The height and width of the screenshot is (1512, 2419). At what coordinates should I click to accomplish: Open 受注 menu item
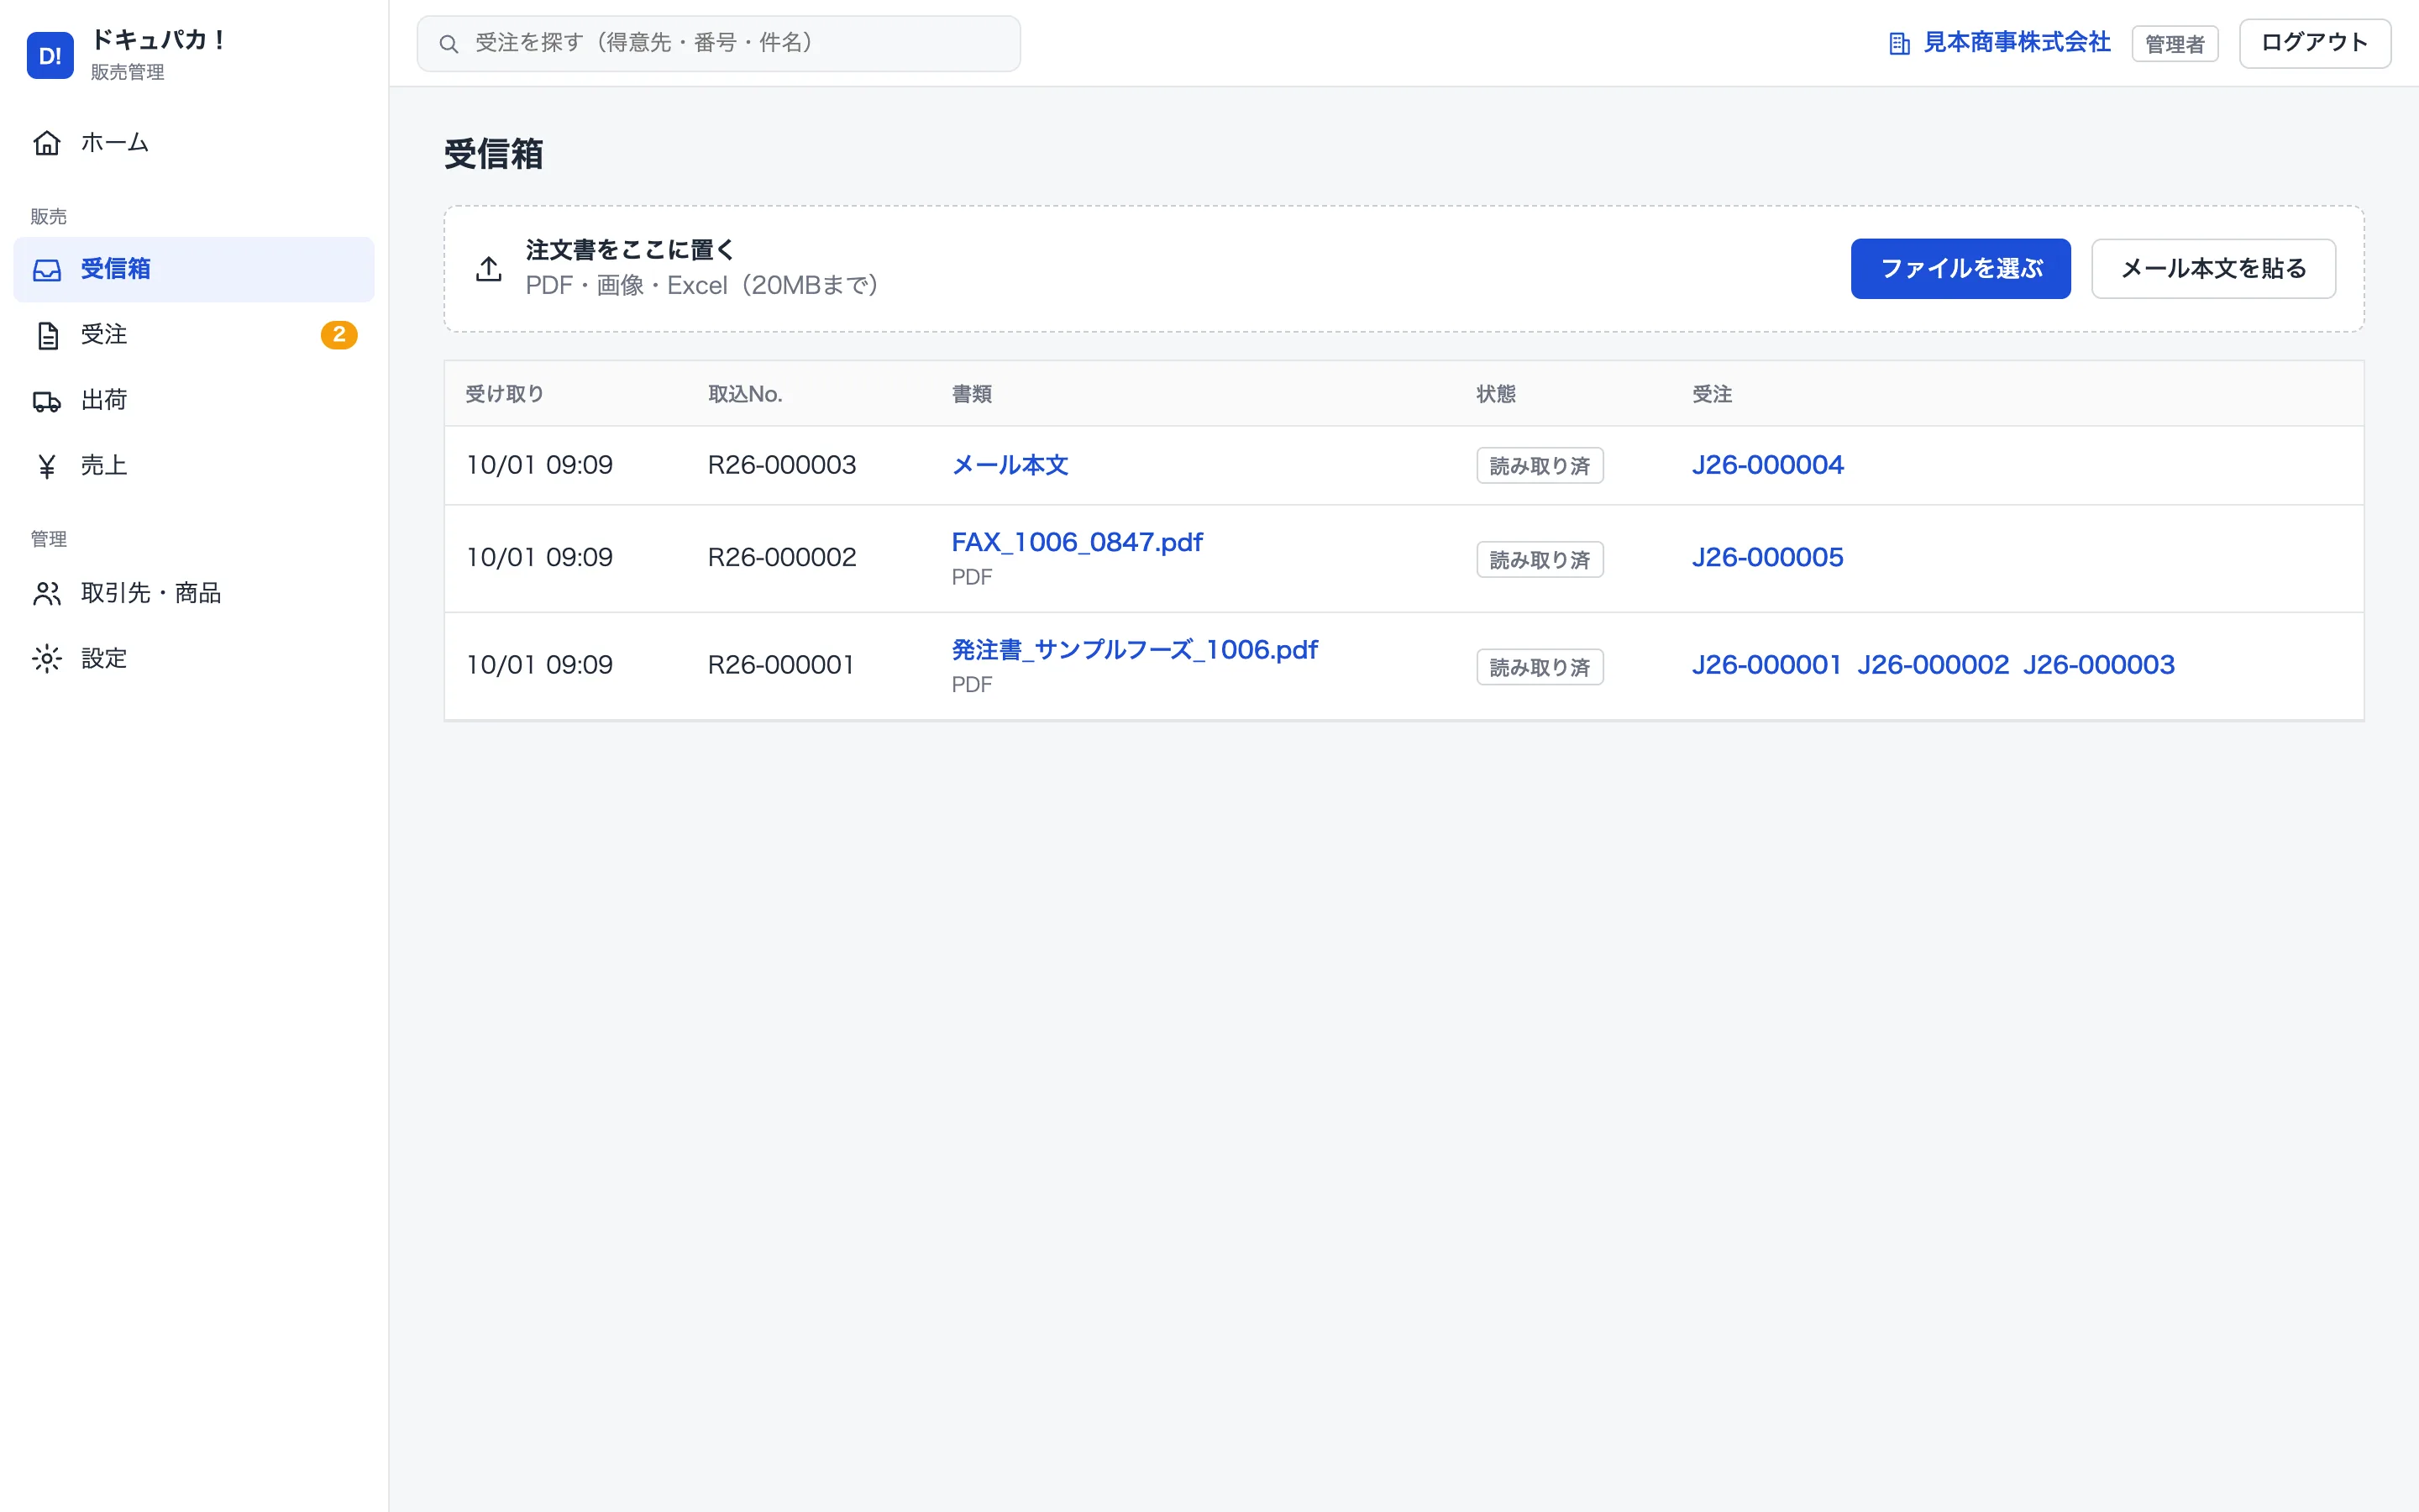click(194, 335)
